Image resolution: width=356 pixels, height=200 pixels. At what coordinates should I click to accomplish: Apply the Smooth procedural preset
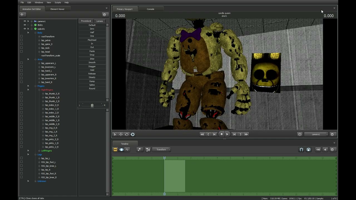tap(92, 62)
